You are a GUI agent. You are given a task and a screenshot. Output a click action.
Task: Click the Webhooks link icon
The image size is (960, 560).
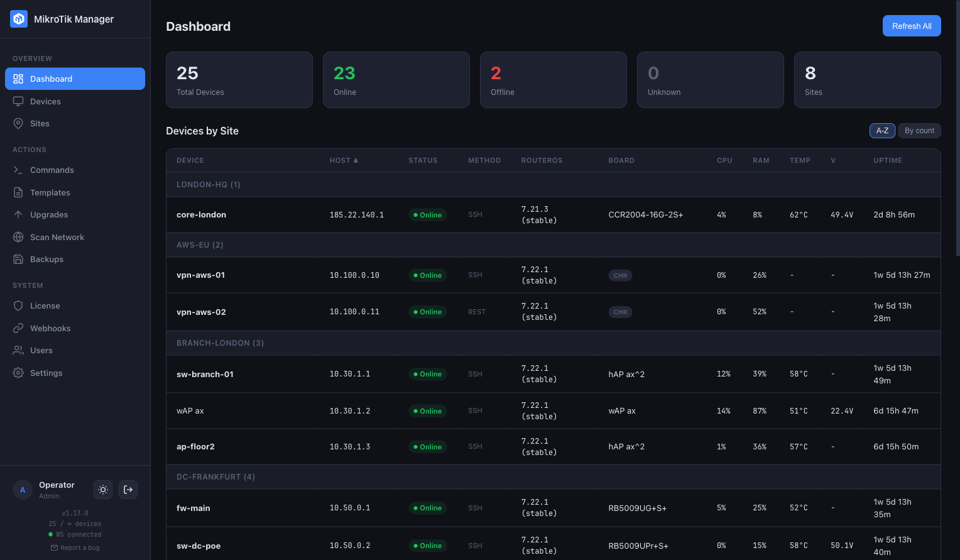click(x=18, y=328)
